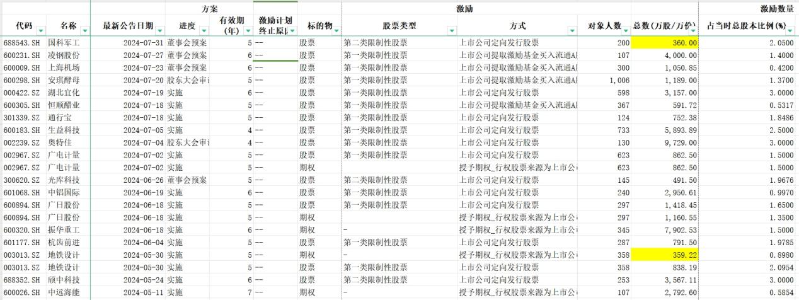
Task: Open the 名称 column filter dropdown
Action: [85, 30]
